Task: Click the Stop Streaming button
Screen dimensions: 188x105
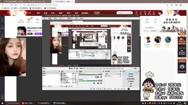Action: click(x=131, y=74)
